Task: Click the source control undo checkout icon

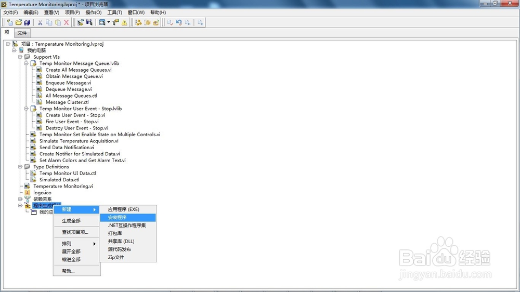Action: (x=179, y=22)
